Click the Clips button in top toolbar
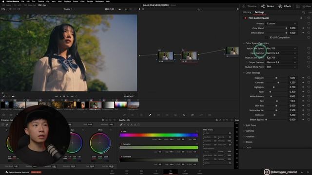This screenshot has height=175, width=312. pyautogui.click(x=42, y=5)
